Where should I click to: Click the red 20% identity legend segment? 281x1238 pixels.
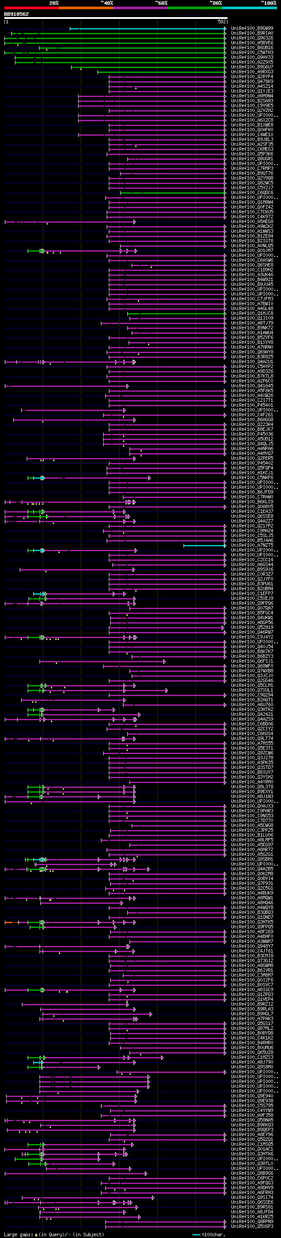tap(31, 8)
